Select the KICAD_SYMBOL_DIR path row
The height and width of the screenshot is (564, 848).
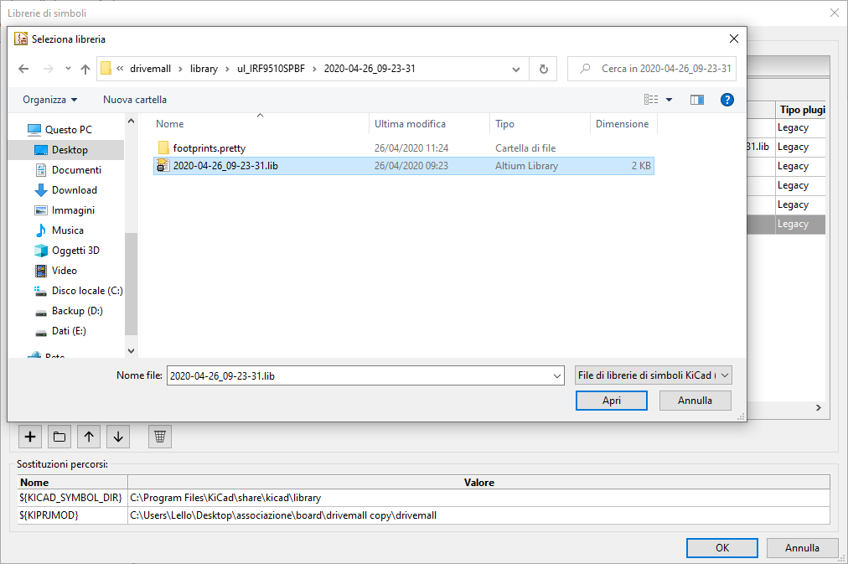424,498
